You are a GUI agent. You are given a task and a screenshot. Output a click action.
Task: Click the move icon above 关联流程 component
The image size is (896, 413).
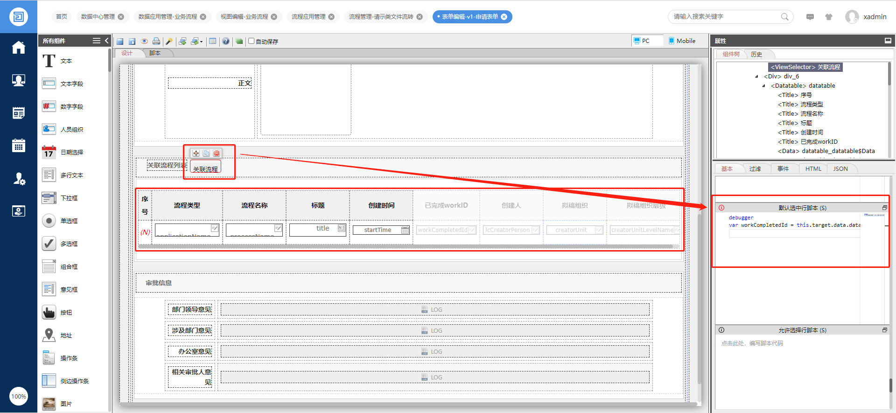coord(196,153)
